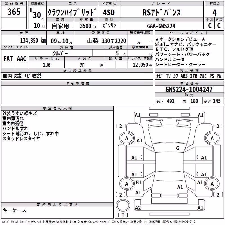Select the lot number 365

(14, 12)
